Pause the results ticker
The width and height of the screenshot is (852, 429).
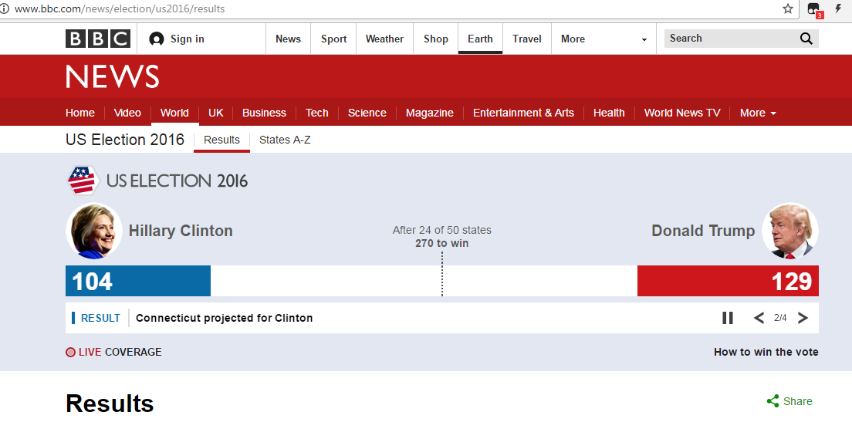point(728,318)
